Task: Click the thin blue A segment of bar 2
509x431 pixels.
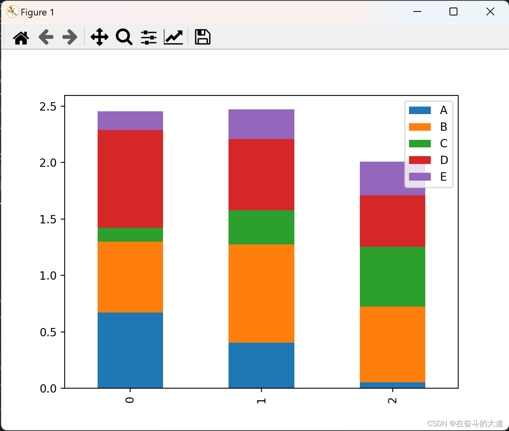Action: (392, 385)
